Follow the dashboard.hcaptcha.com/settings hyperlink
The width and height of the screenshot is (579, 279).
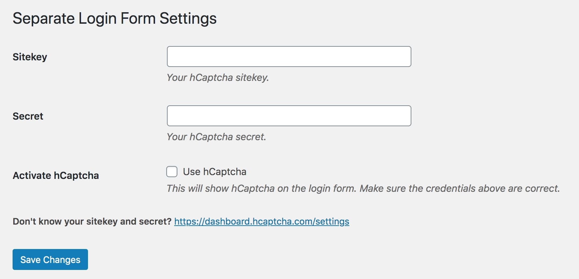pos(261,221)
